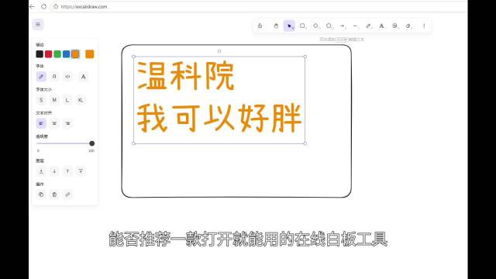Pick the orange stroke color in palette
The width and height of the screenshot is (496, 279).
pyautogui.click(x=75, y=54)
